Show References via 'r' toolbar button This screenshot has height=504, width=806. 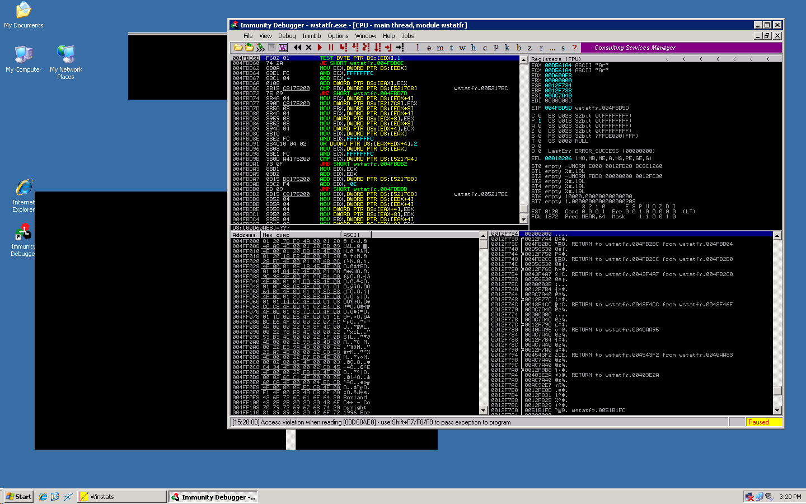[x=541, y=48]
